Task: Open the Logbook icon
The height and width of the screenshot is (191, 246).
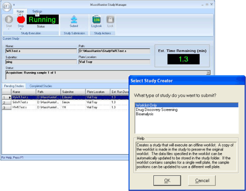Action: [97, 20]
